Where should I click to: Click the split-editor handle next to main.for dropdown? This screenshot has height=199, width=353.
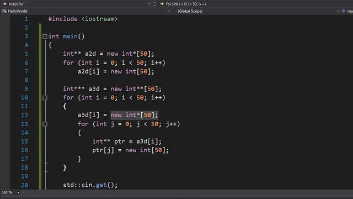tap(154, 4)
